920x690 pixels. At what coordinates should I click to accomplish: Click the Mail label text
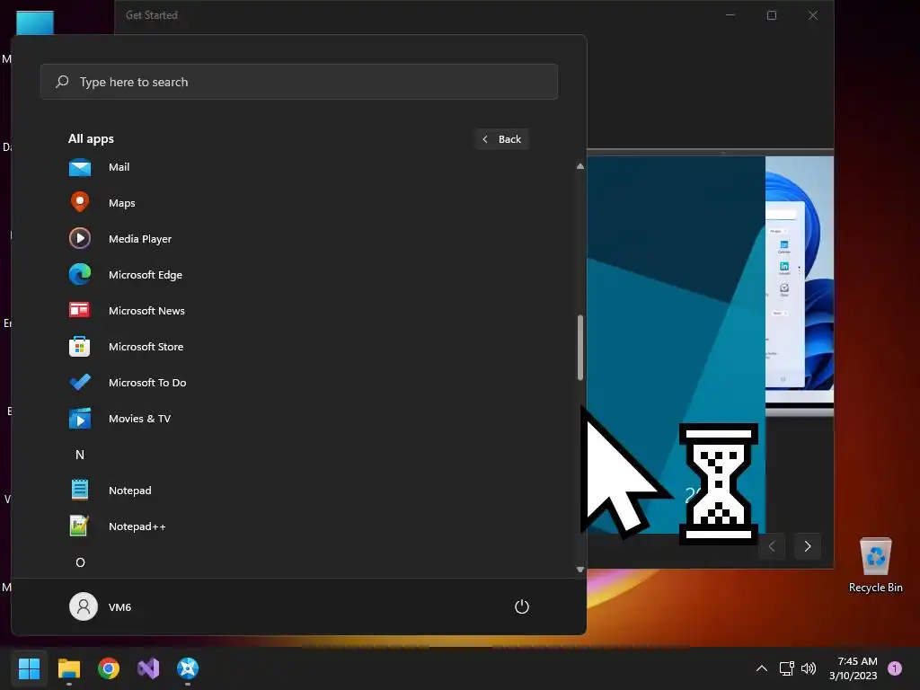[x=119, y=167]
